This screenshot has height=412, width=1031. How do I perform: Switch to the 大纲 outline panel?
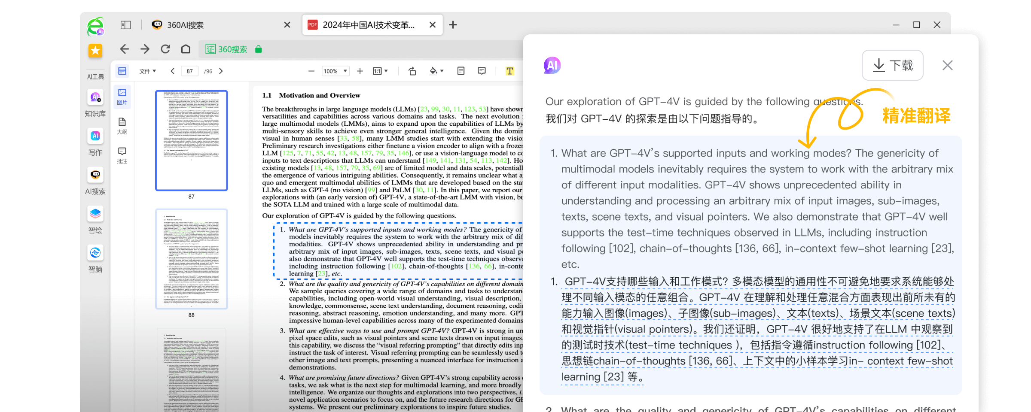[122, 127]
